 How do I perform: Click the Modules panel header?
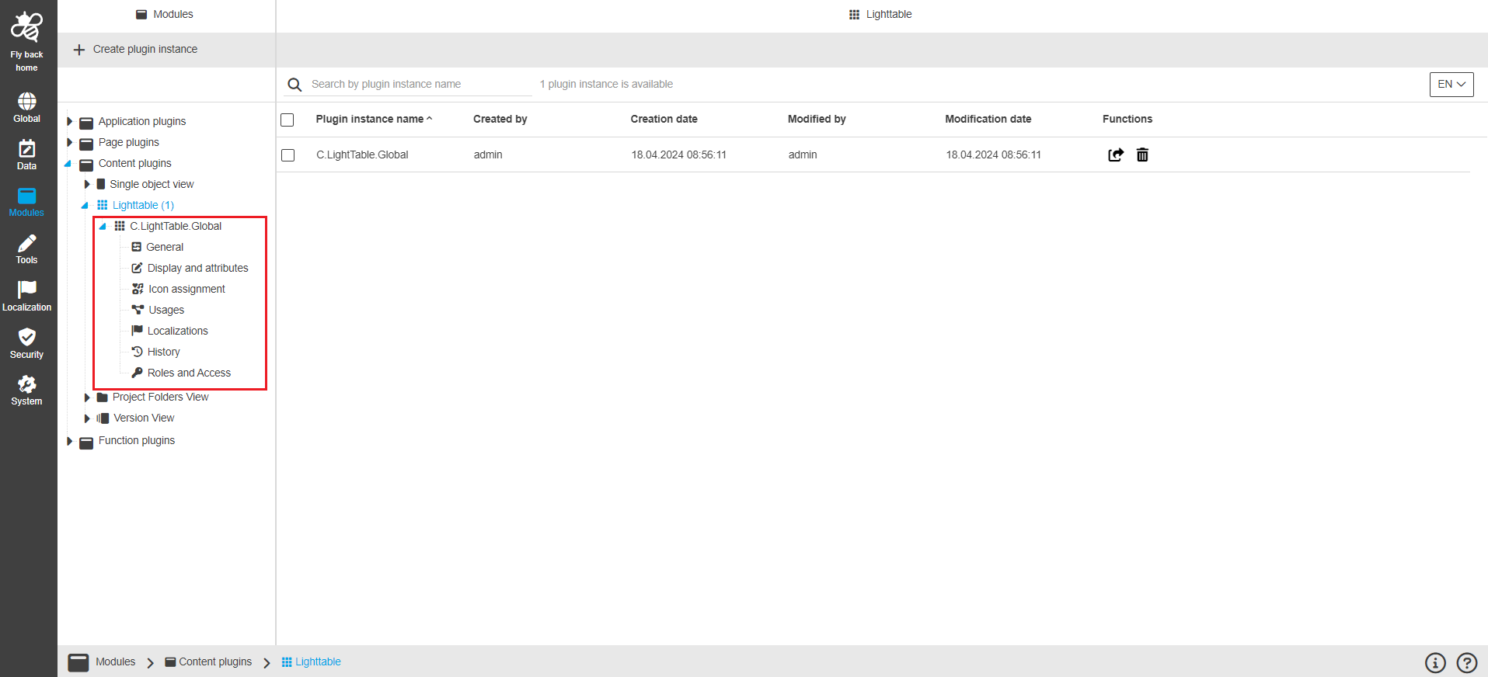[x=166, y=14]
